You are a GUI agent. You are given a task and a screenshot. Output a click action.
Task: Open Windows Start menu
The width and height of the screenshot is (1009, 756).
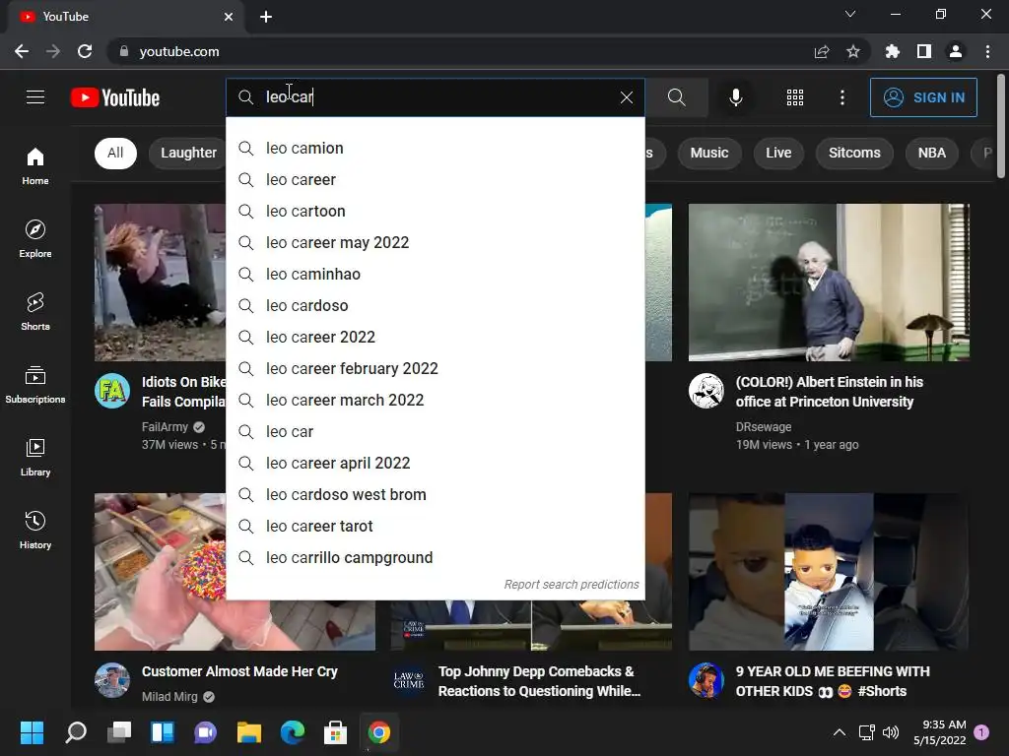pos(32,732)
